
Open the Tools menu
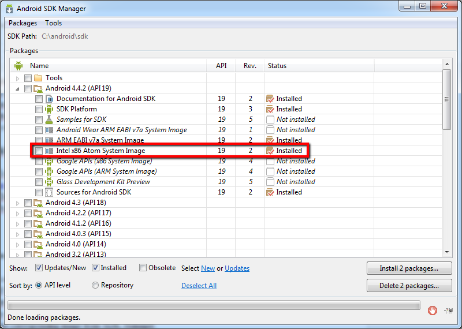click(53, 23)
